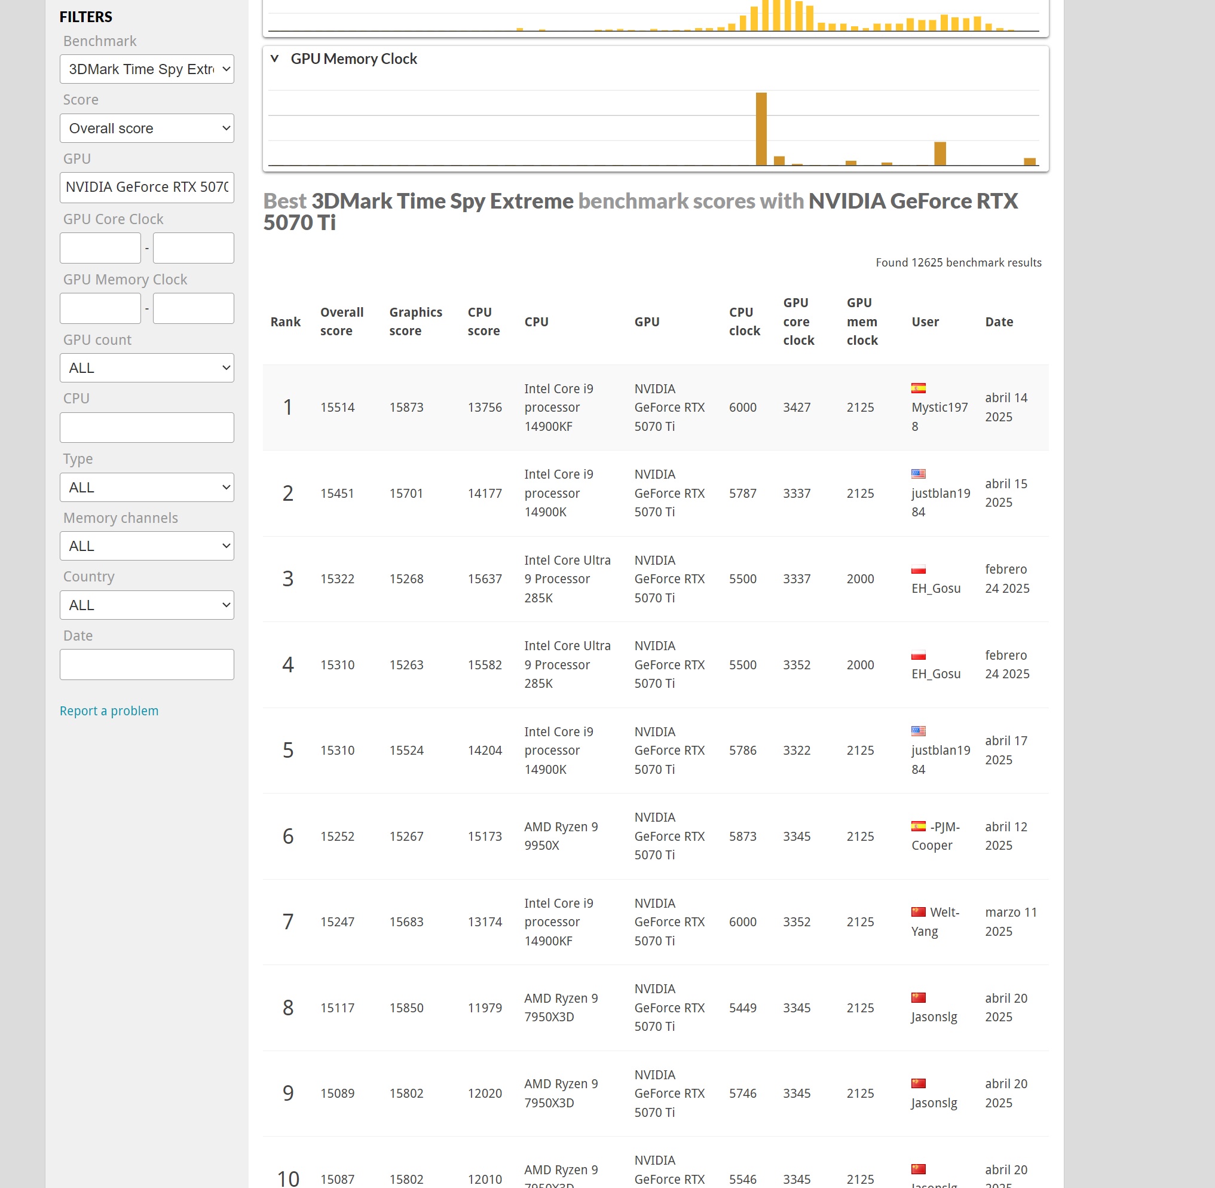Screen dimensions: 1215x1188
Task: Click the Poland flag in rank 3 row
Action: pyautogui.click(x=918, y=569)
